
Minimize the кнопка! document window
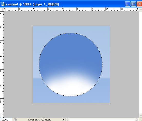(x=128, y=4)
